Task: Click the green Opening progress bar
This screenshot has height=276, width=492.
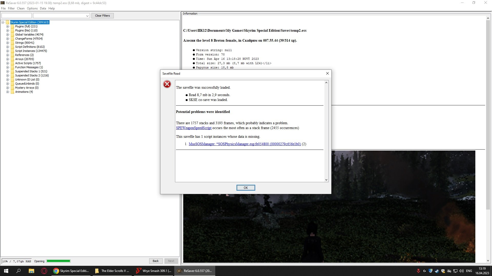Action: coord(58,261)
